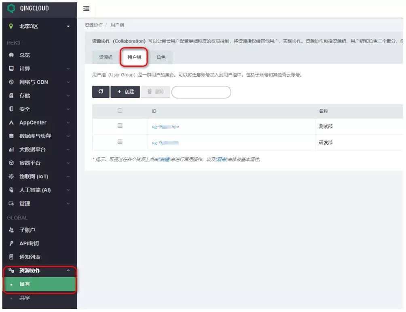The width and height of the screenshot is (406, 312).
Task: Click the API密钥 key icon
Action: pos(11,244)
